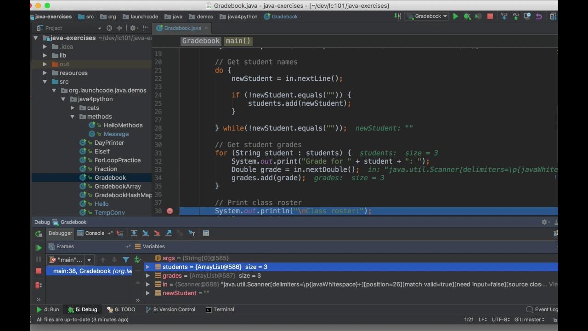Image resolution: width=588 pixels, height=331 pixels.
Task: Select GradebookArray in the Project tree
Action: click(x=118, y=186)
